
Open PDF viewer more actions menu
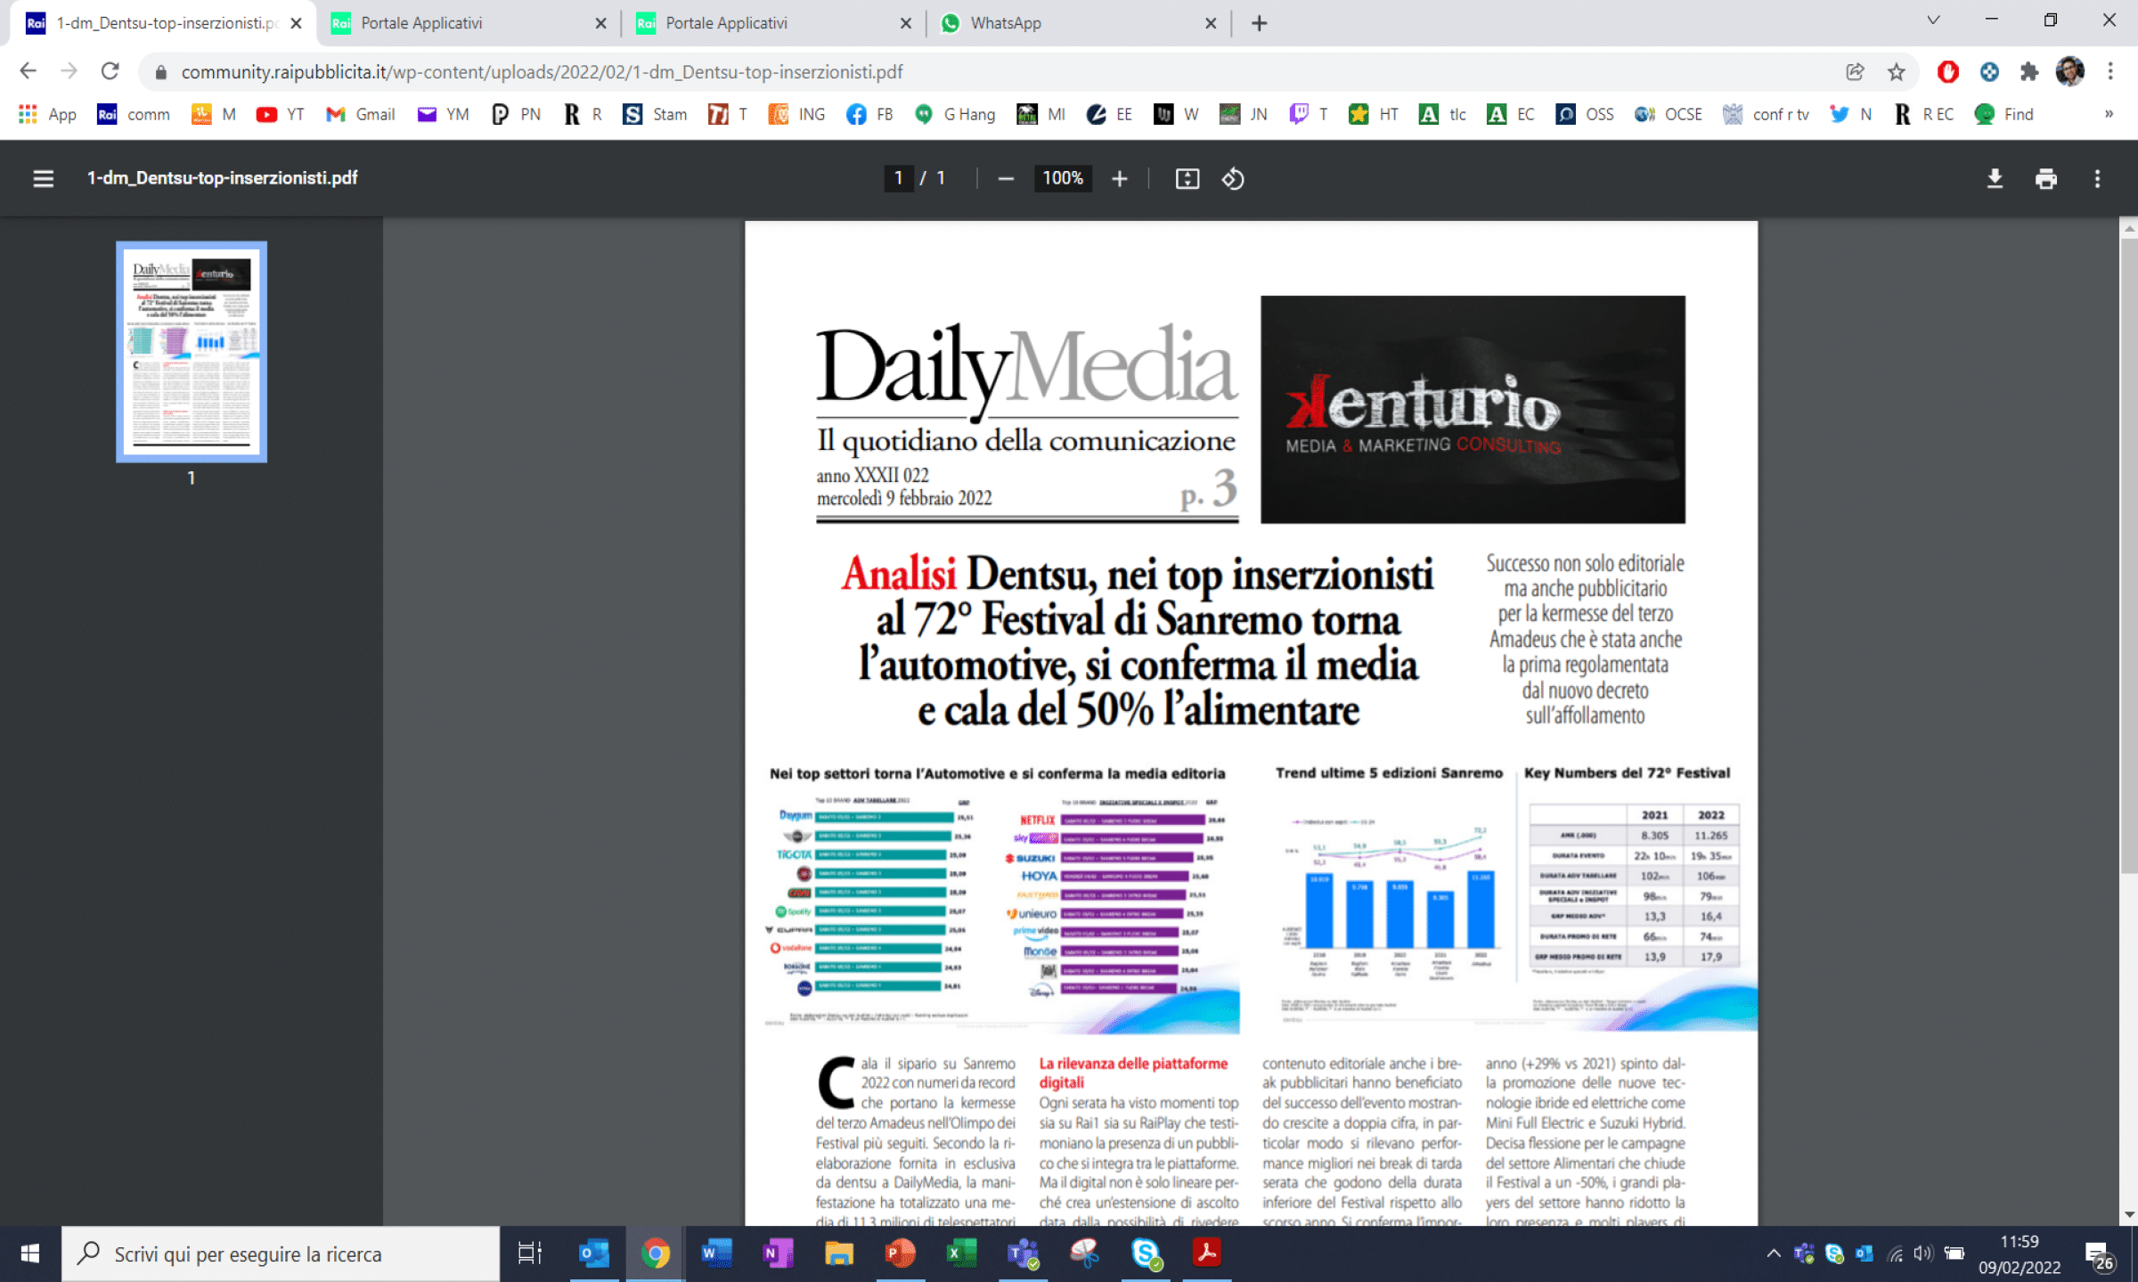(x=2097, y=178)
